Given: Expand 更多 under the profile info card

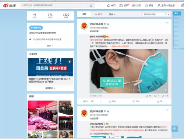Looking at the screenshot, I should coord(50,46).
